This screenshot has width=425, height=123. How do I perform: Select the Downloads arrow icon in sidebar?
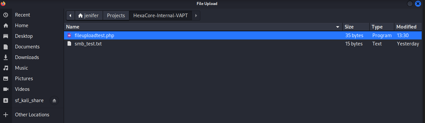pyautogui.click(x=5, y=57)
